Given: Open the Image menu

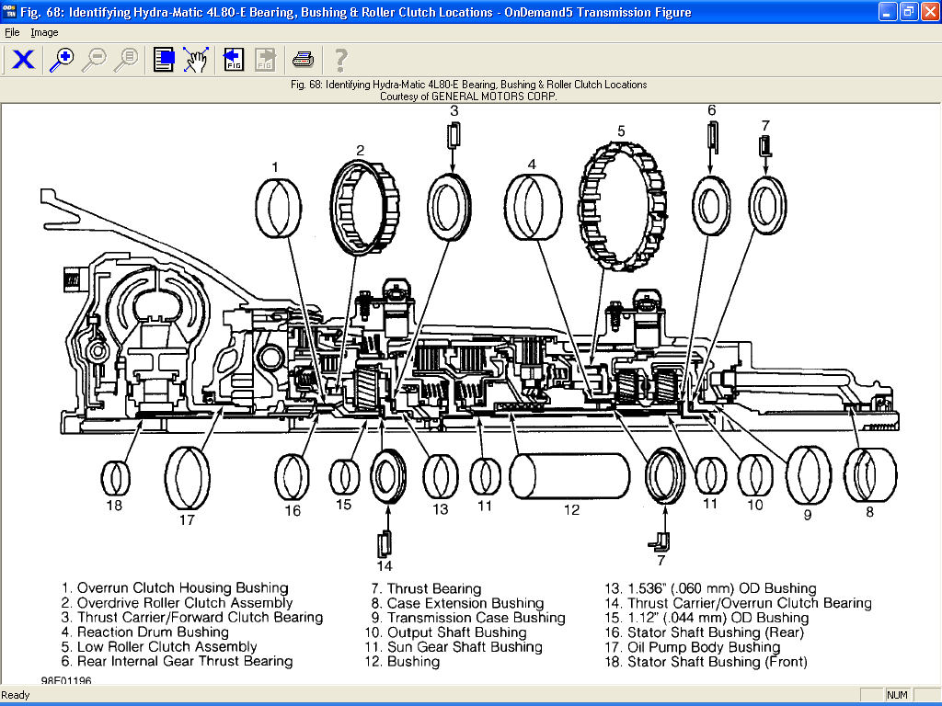Looking at the screenshot, I should (44, 32).
